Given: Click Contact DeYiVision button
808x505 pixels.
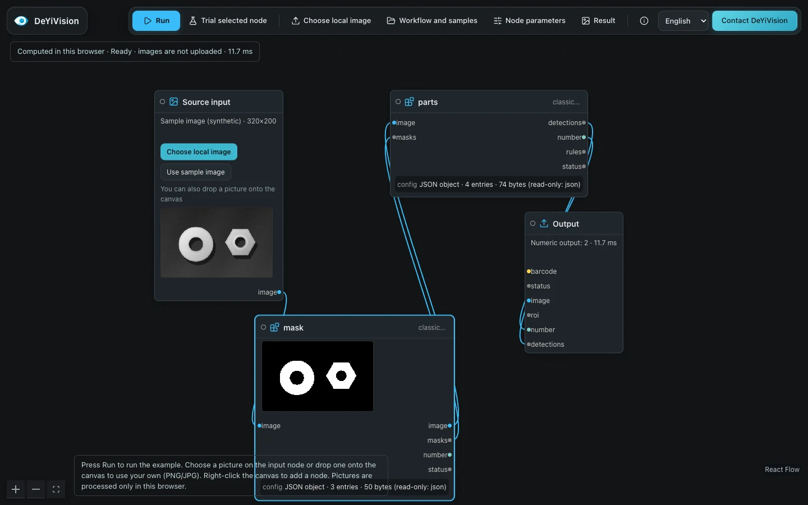Looking at the screenshot, I should 755,21.
